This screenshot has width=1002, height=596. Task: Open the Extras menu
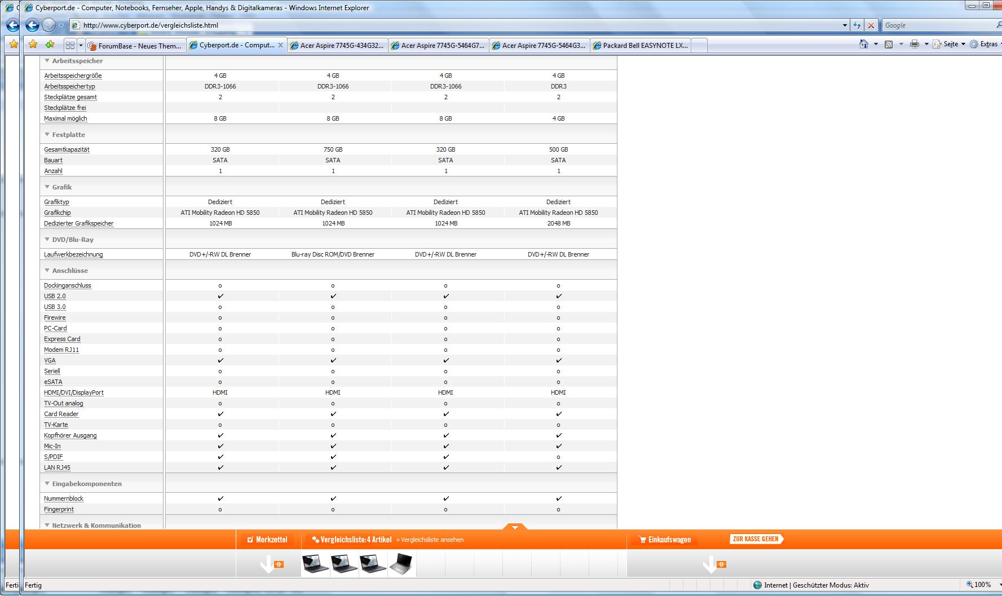tap(985, 44)
